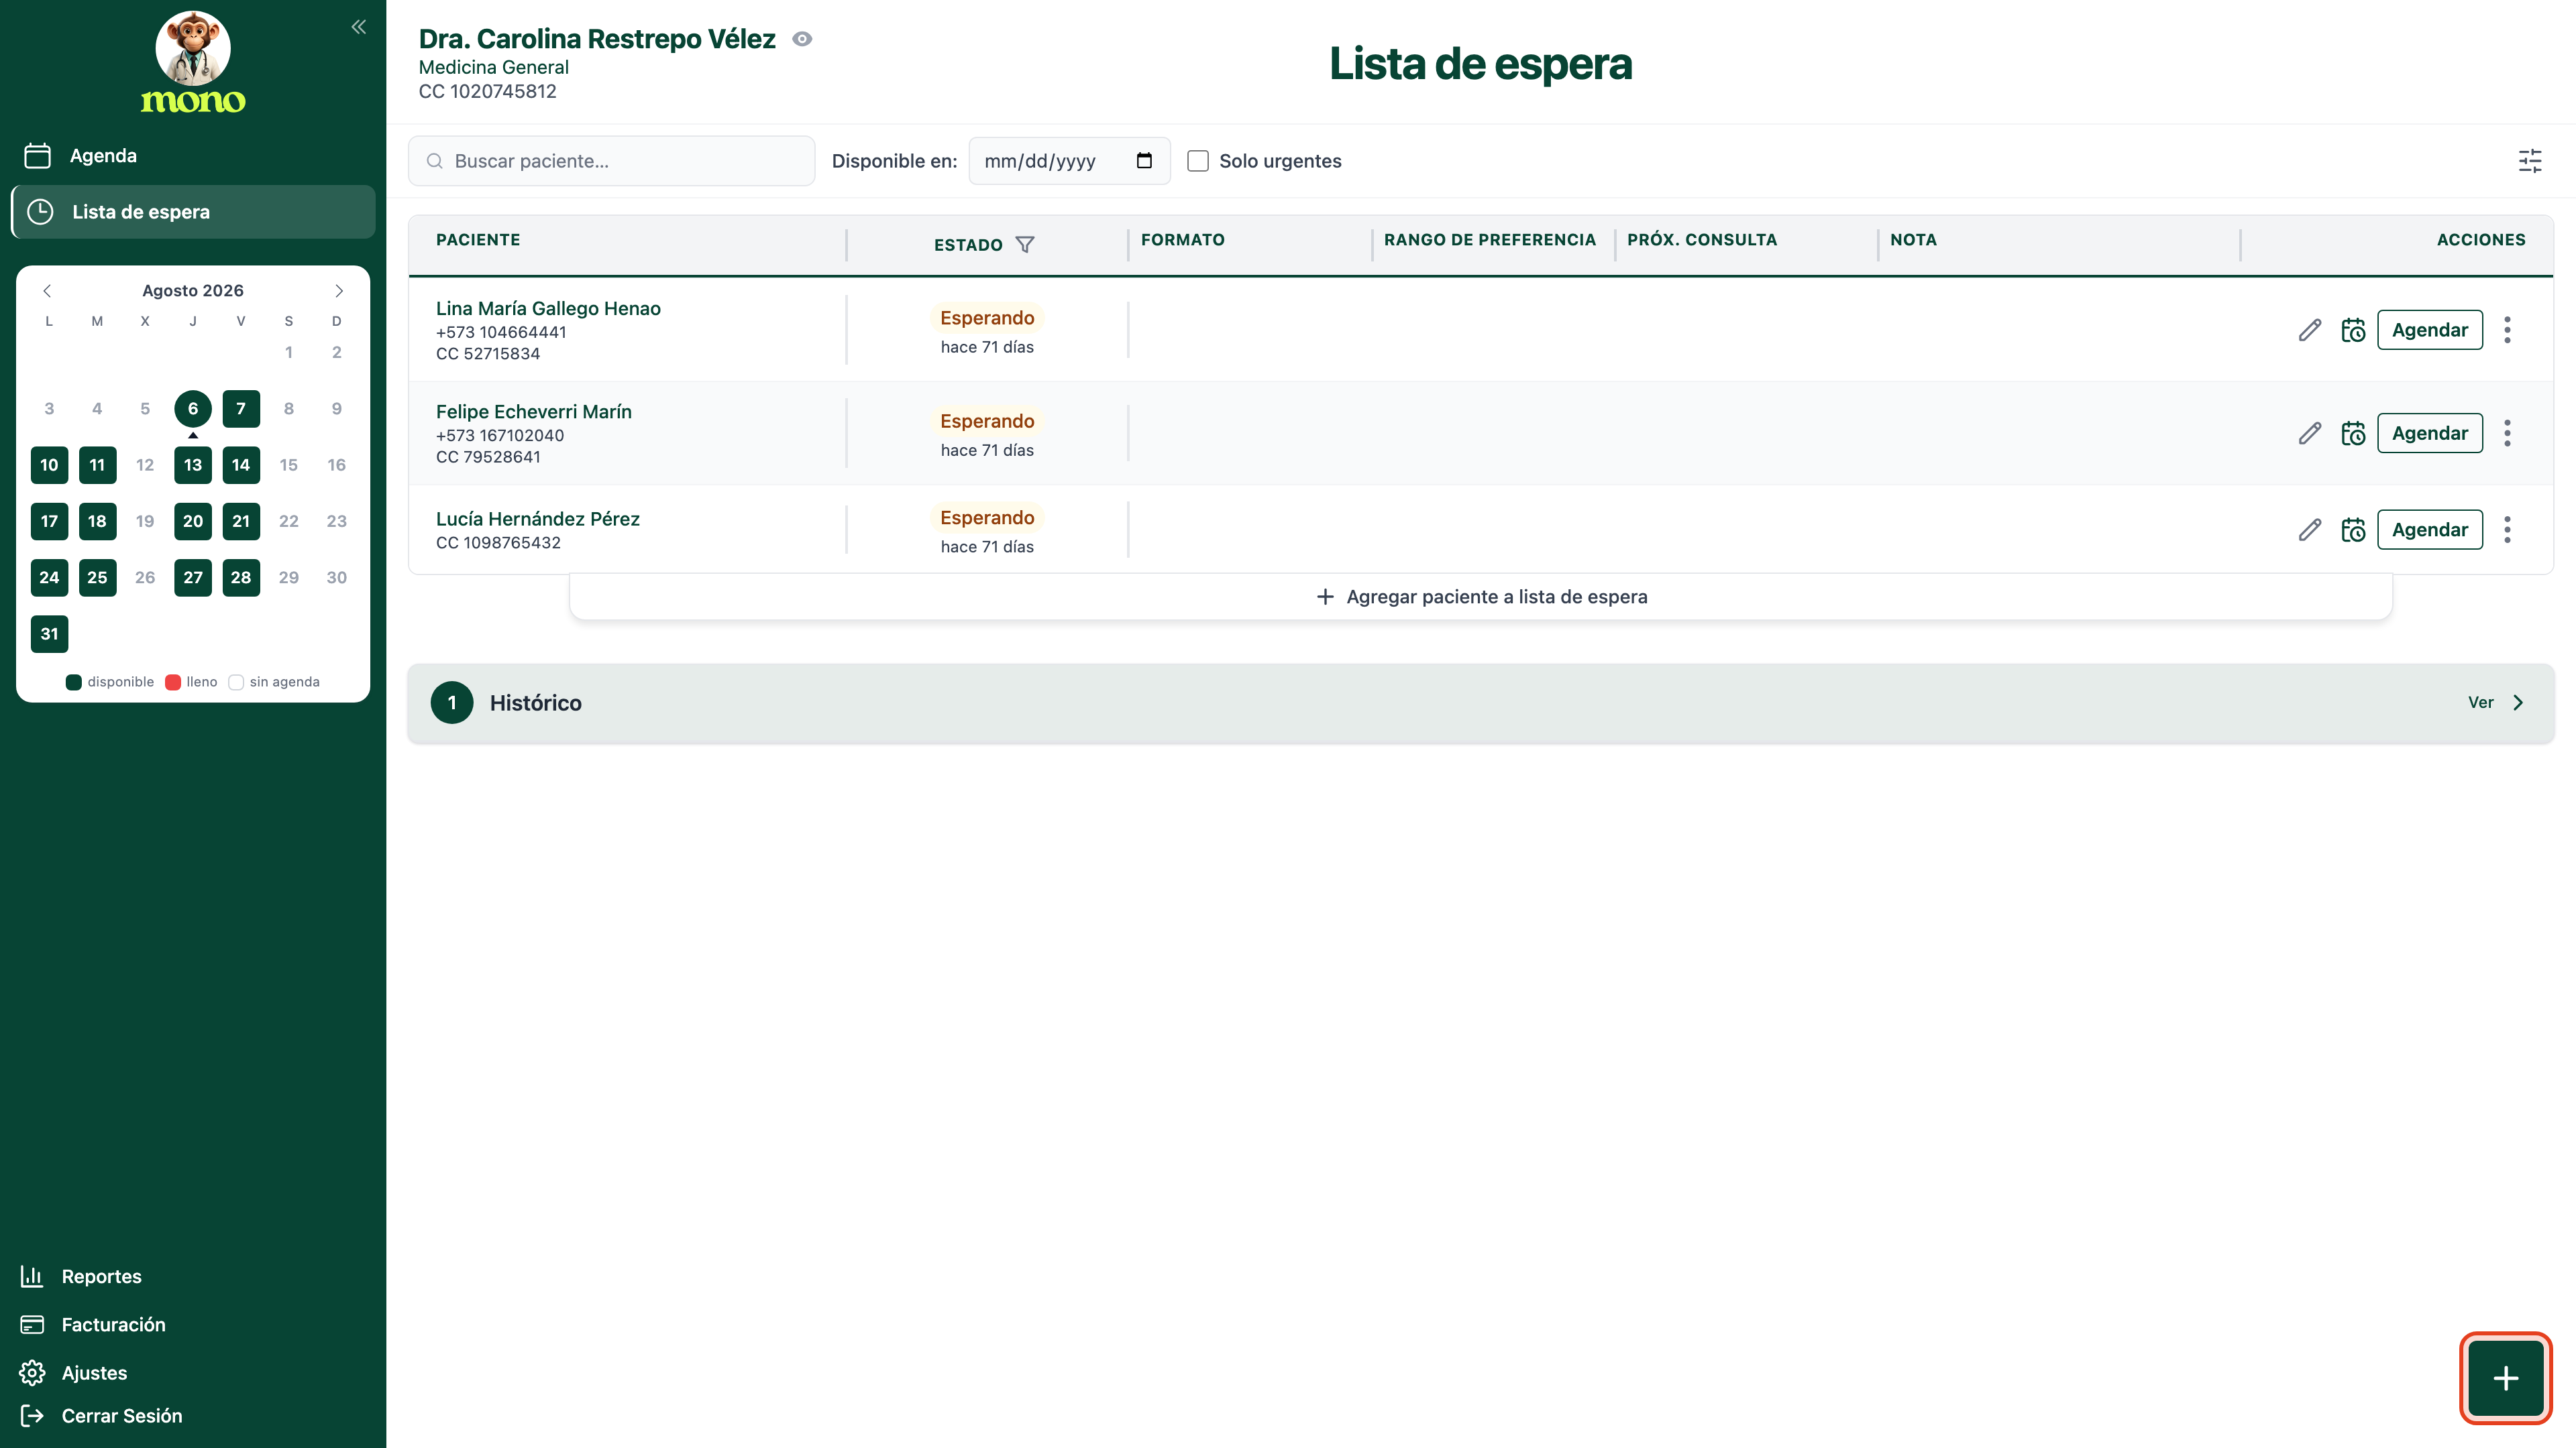The image size is (2576, 1448).
Task: Open the filter settings sliders icon
Action: [x=2530, y=161]
